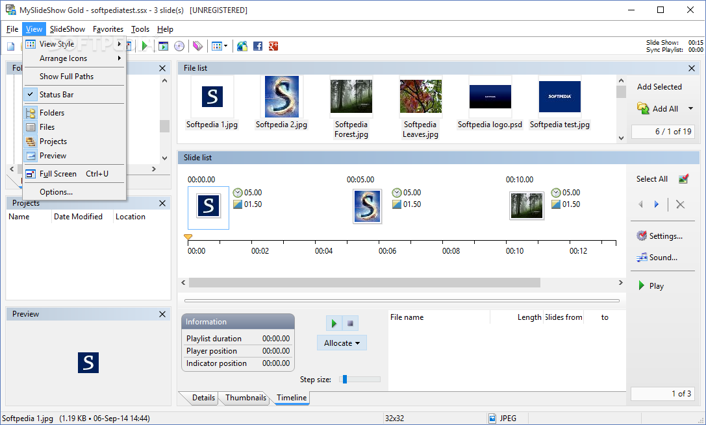Click the CD disc toolbar icon
Viewport: 706px width, 425px height.
[179, 46]
